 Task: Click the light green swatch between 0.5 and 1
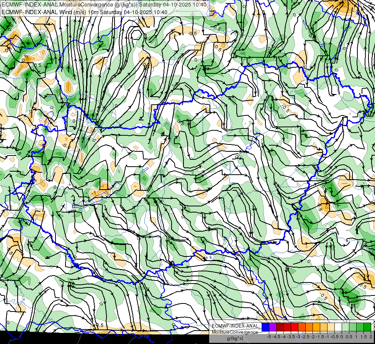coord(353,327)
